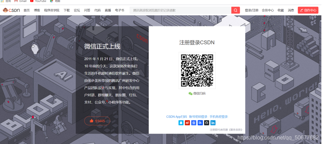Screen dimensions: 322x144
Task: Open 会员中心 in the header
Action: coord(268,10)
